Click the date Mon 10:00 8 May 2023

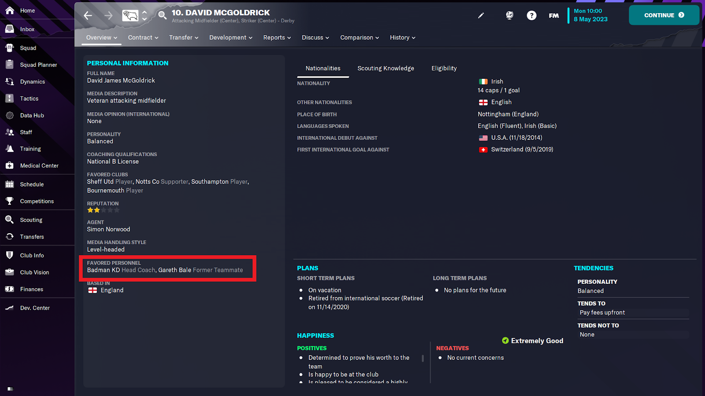(590, 15)
